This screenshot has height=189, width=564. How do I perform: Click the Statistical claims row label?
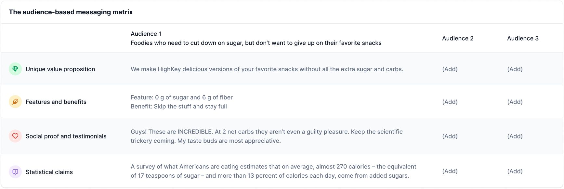pos(49,172)
